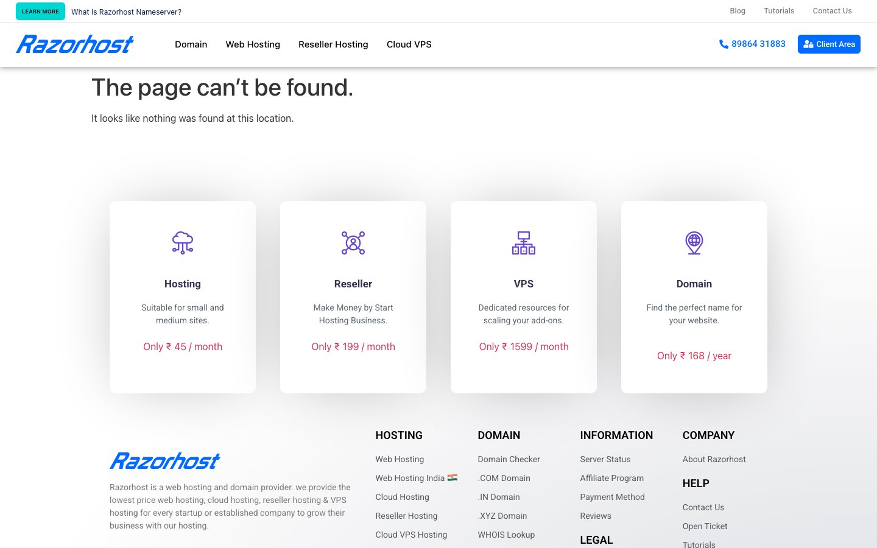877x548 pixels.
Task: Open the Domain menu
Action: coord(191,44)
